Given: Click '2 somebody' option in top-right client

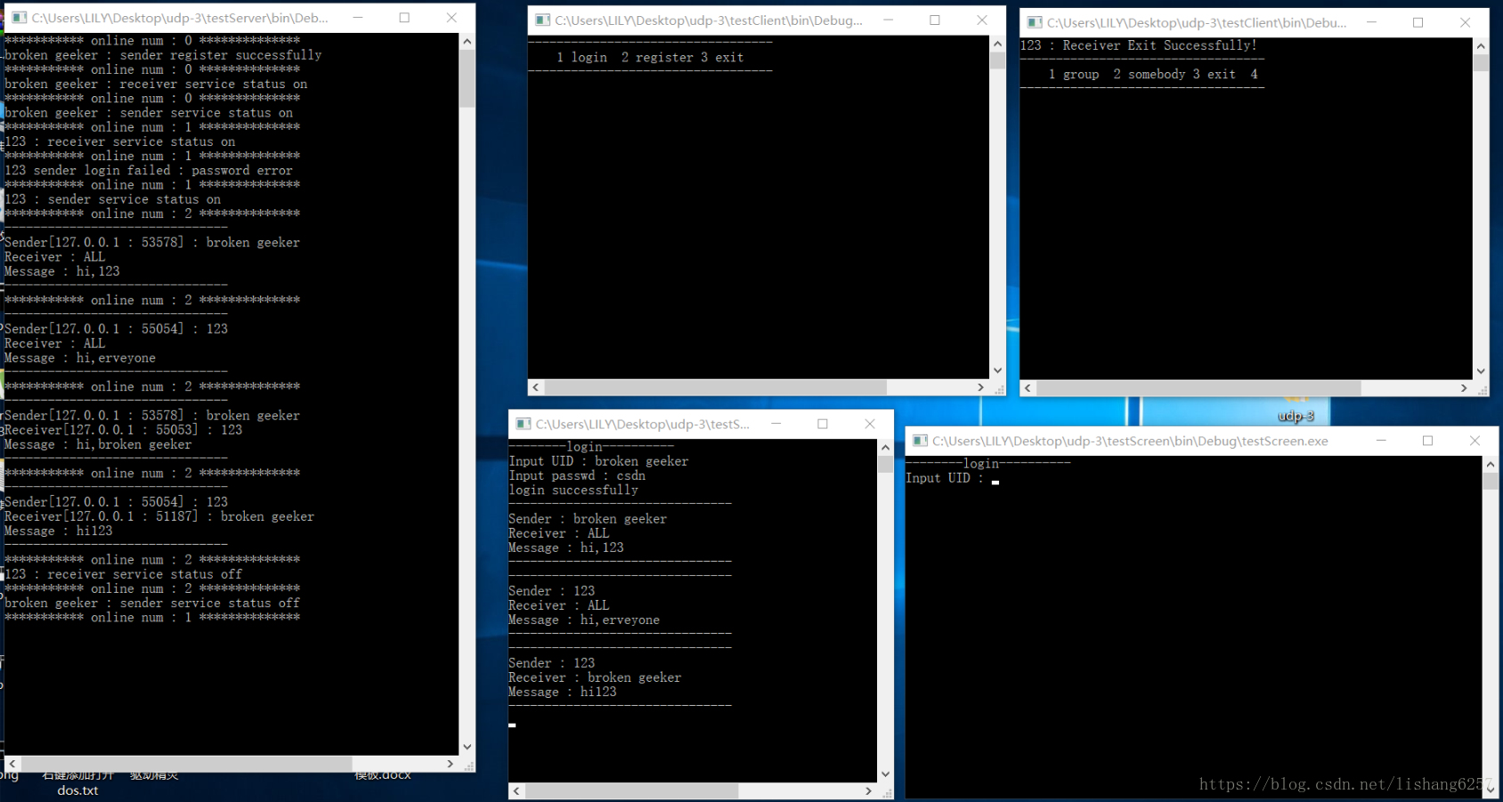Looking at the screenshot, I should [x=1150, y=75].
